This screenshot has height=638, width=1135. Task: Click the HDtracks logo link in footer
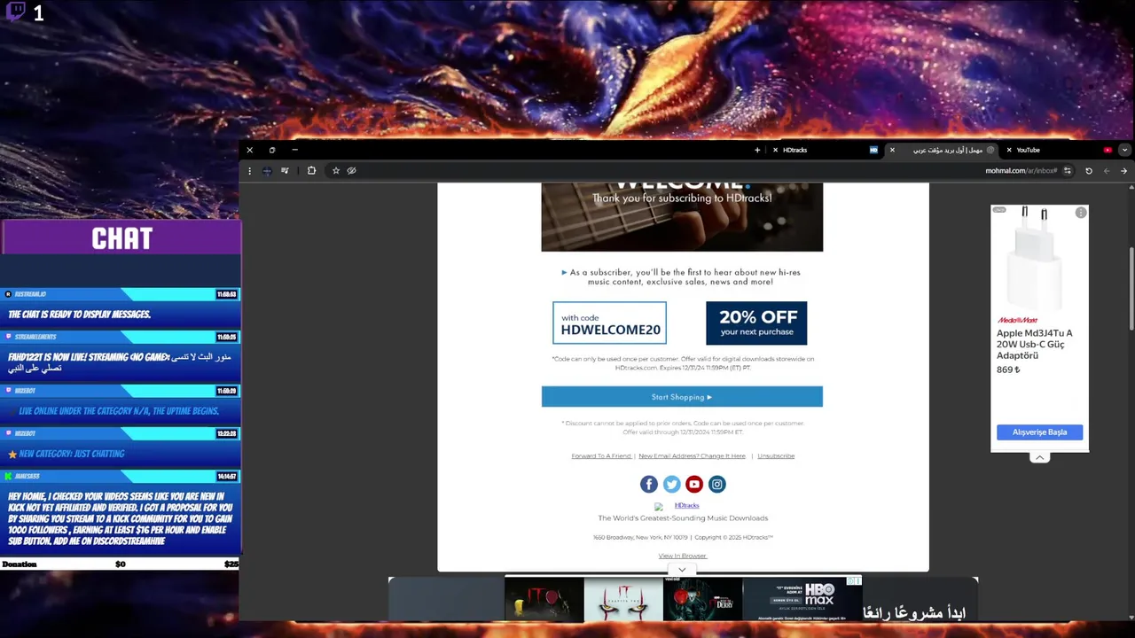(686, 506)
